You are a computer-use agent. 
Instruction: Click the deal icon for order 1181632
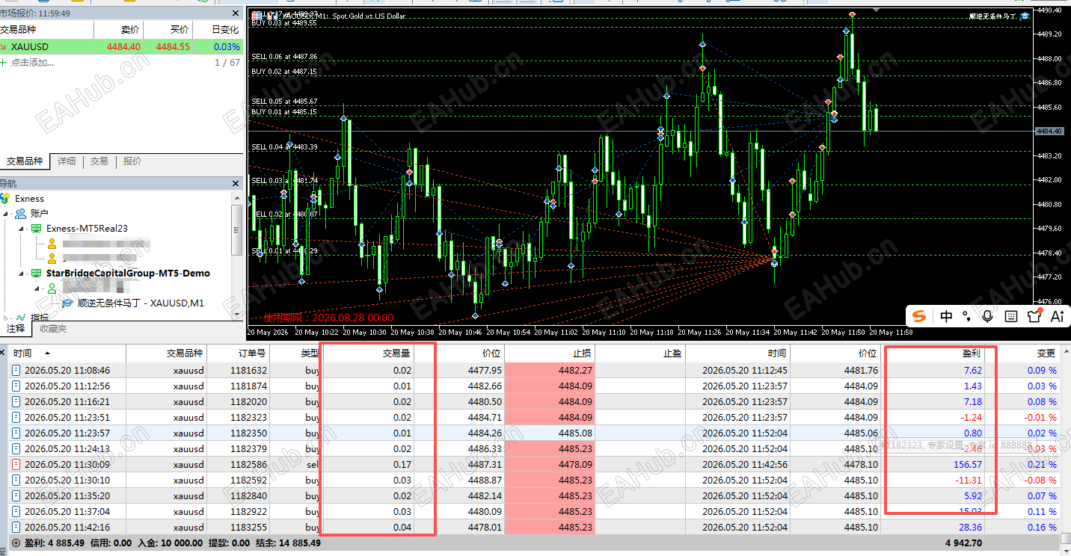click(16, 370)
